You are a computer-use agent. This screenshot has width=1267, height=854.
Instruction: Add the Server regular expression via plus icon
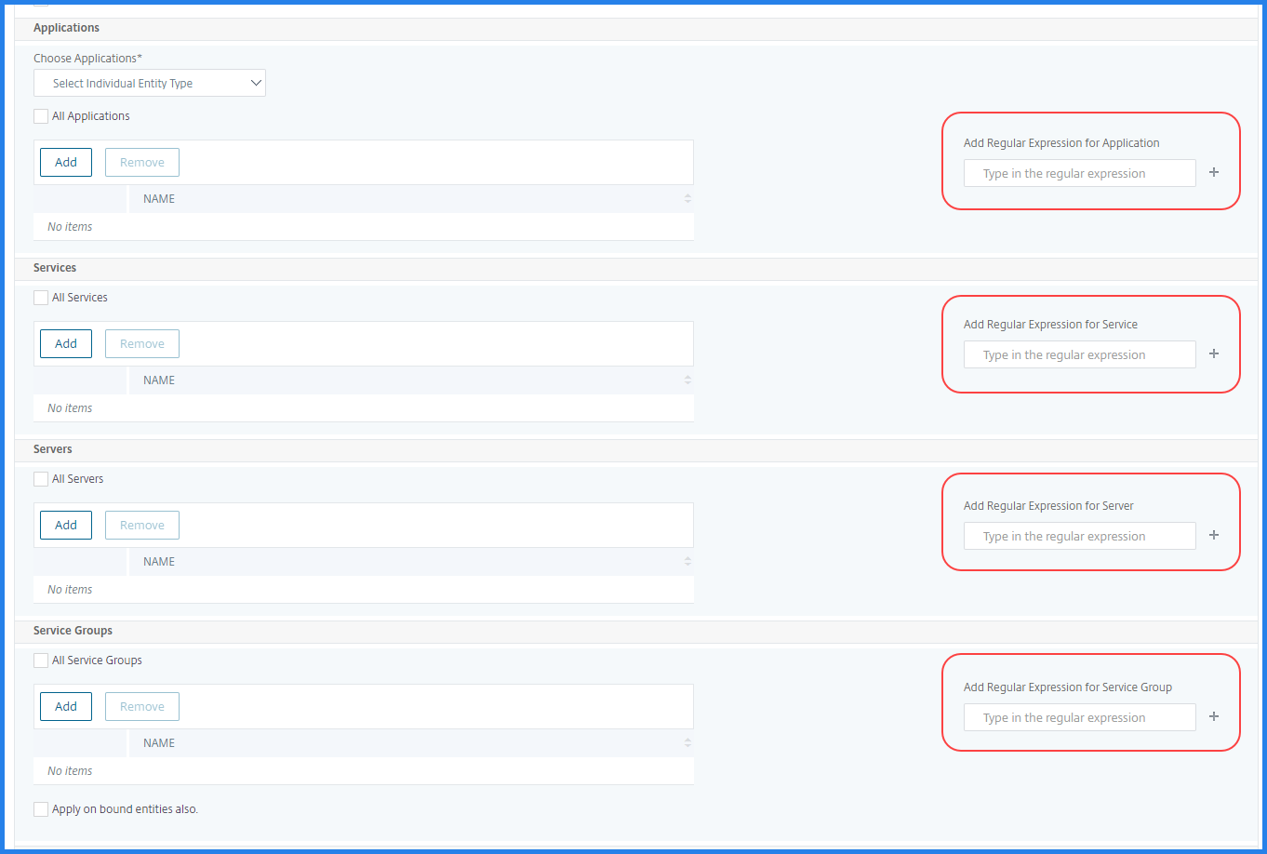1214,535
